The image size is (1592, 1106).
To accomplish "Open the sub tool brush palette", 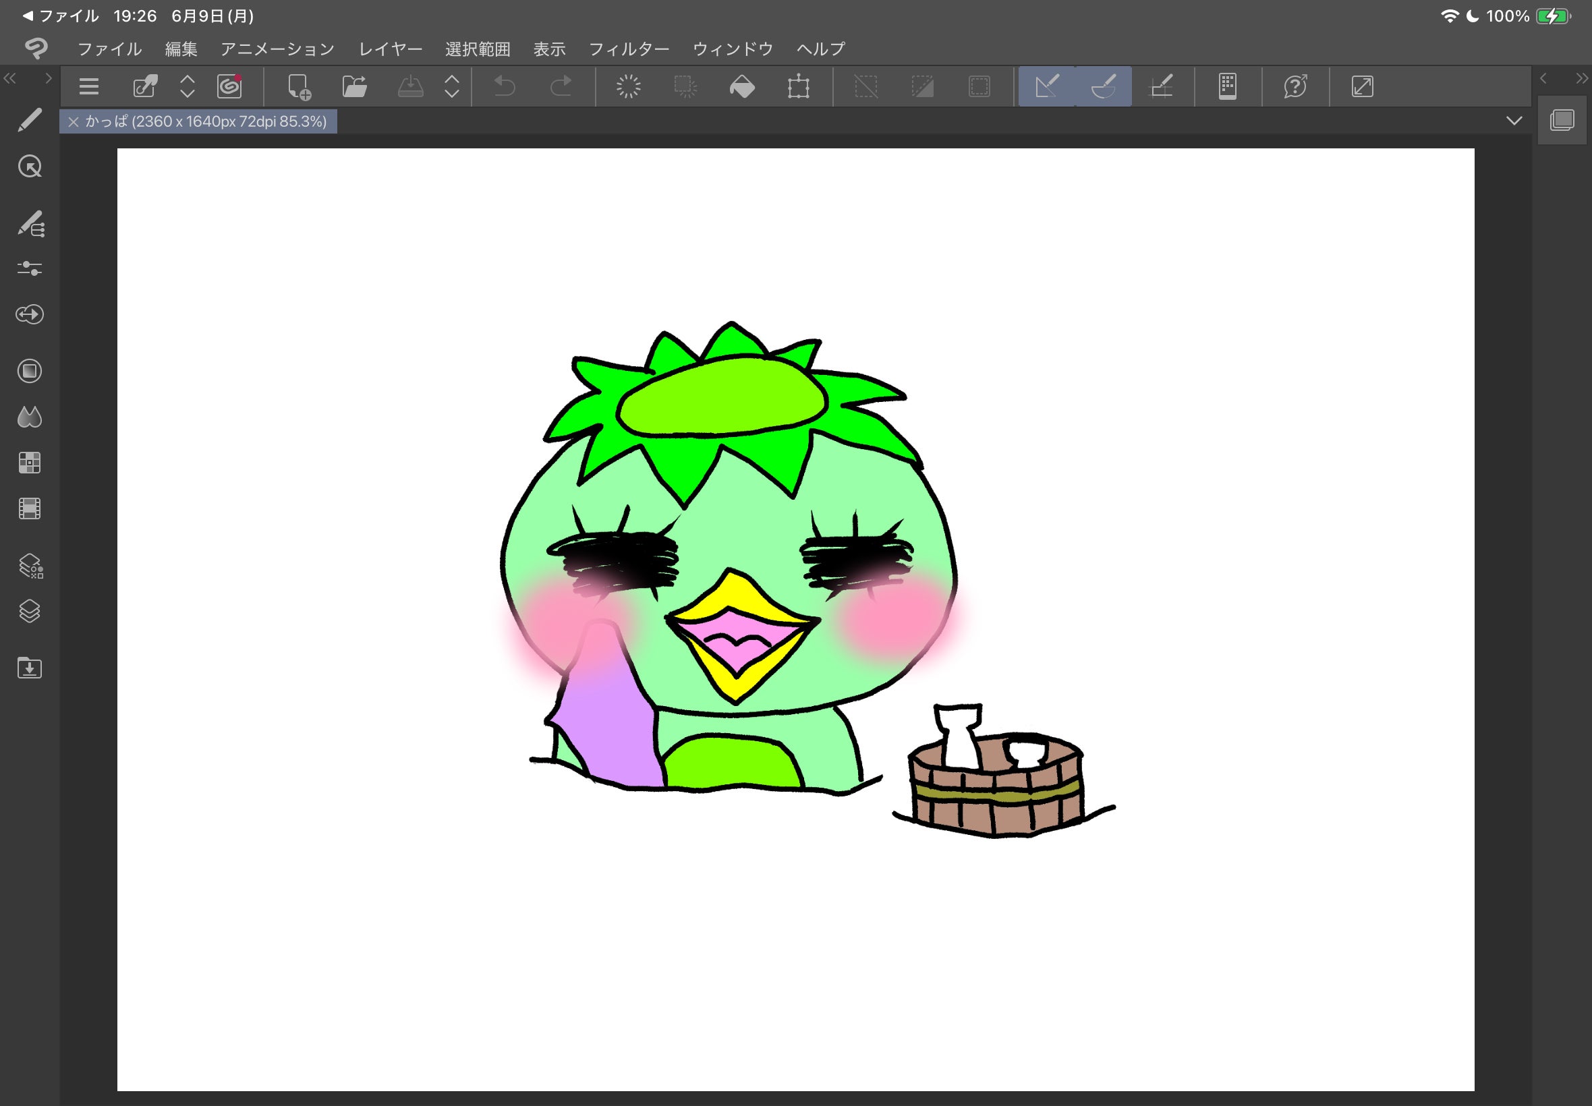I will tap(30, 224).
